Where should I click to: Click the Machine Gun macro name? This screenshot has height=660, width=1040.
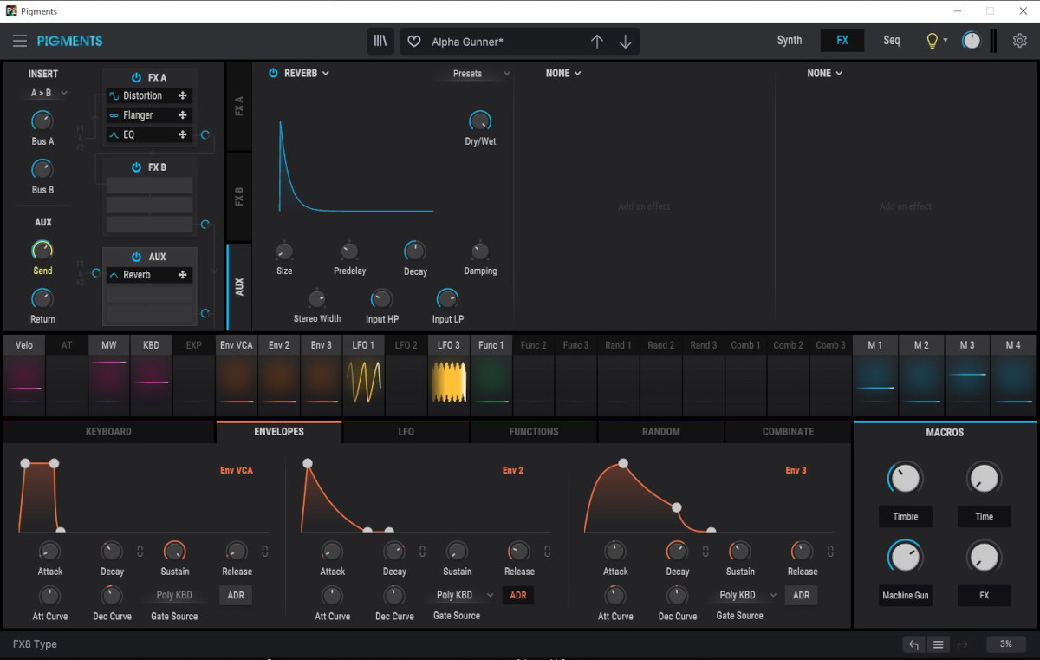coord(905,596)
